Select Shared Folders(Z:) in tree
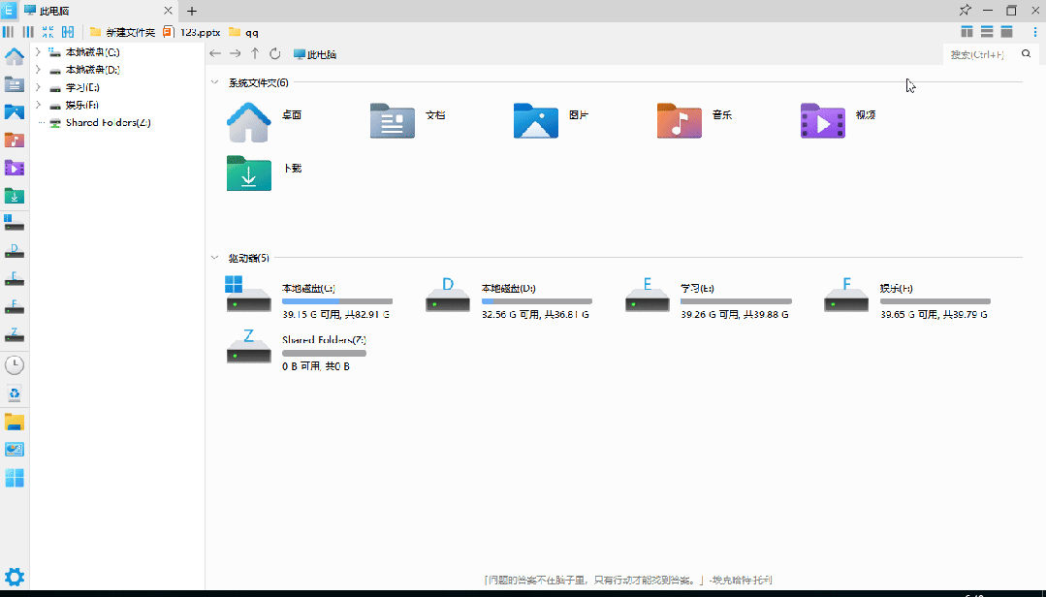Image resolution: width=1046 pixels, height=597 pixels. pyautogui.click(x=108, y=123)
